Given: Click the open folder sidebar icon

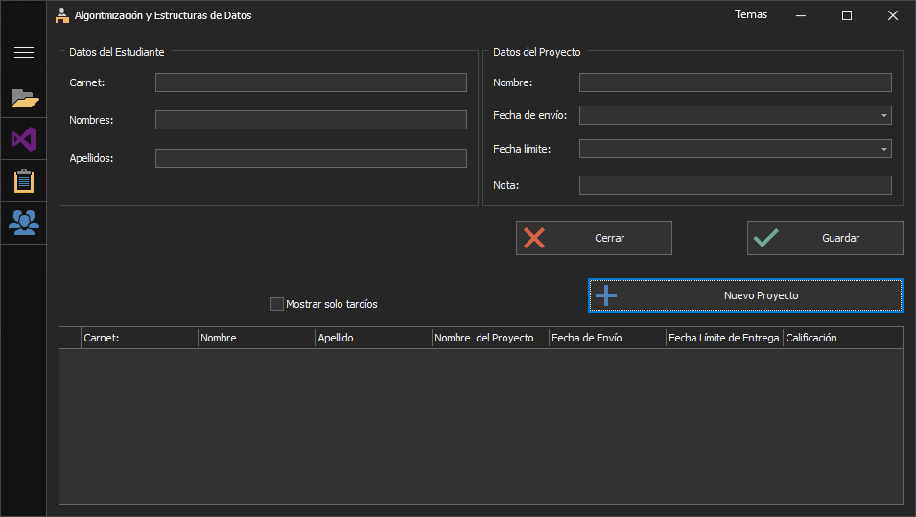Looking at the screenshot, I should [24, 98].
